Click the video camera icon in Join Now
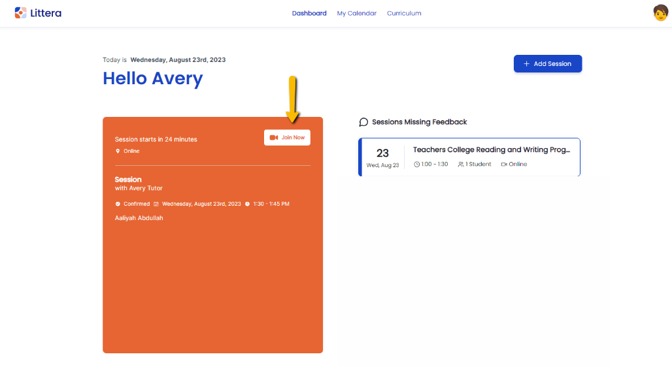Viewport: 672px width, 367px height. pyautogui.click(x=274, y=138)
